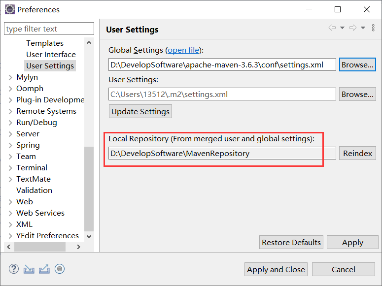
Task: Select User Settings in the tree
Action: pos(50,66)
